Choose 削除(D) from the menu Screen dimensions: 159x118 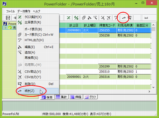point(38,84)
